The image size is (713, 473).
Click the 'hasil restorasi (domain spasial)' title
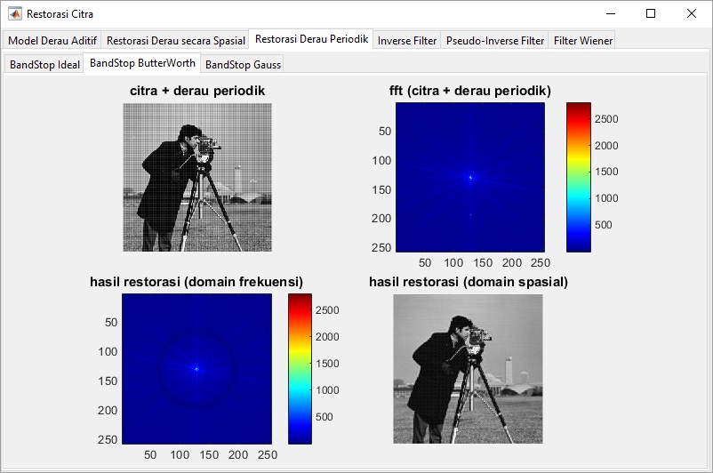[468, 282]
